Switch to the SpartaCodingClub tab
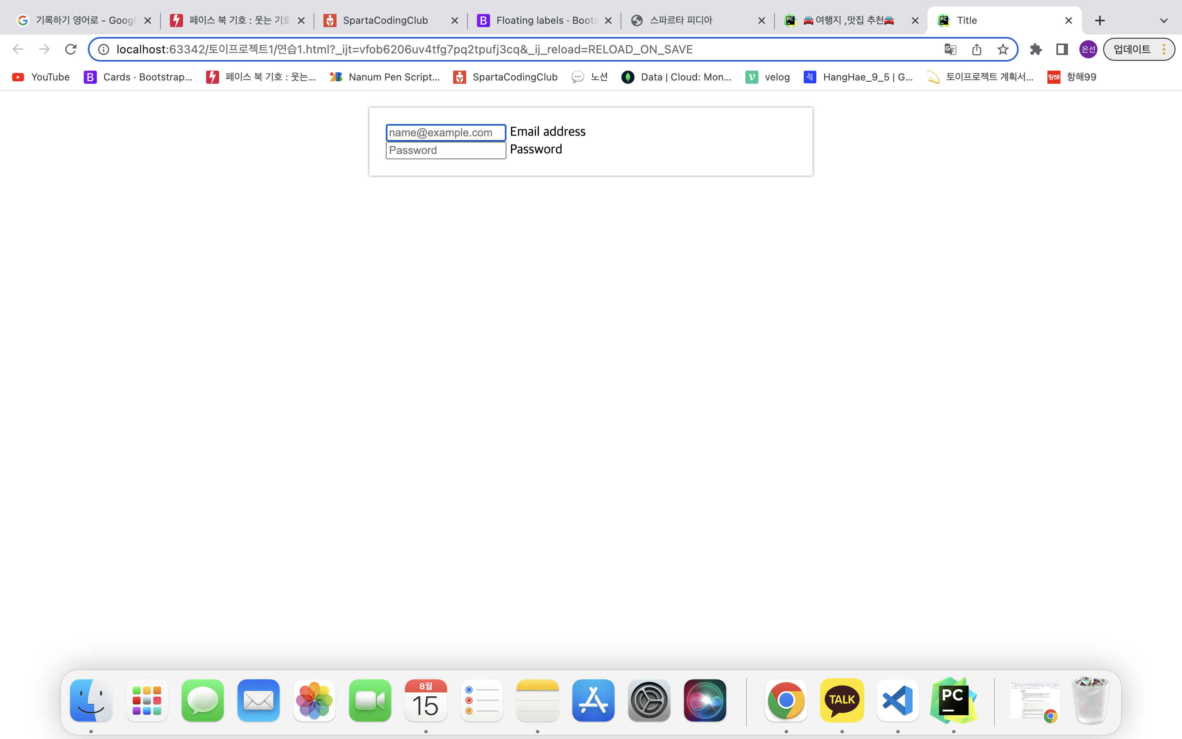The image size is (1182, 739). point(391,21)
